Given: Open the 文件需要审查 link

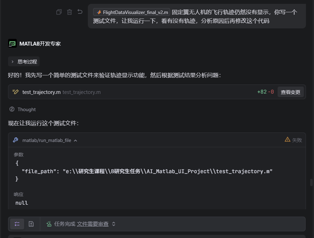Looking at the screenshot, I should point(93,224).
